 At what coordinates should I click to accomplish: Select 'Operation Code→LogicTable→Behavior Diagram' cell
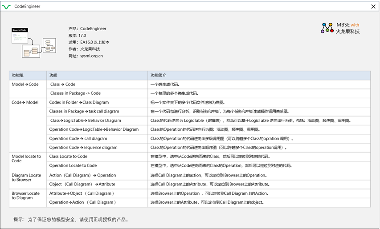pyautogui.click(x=97, y=129)
